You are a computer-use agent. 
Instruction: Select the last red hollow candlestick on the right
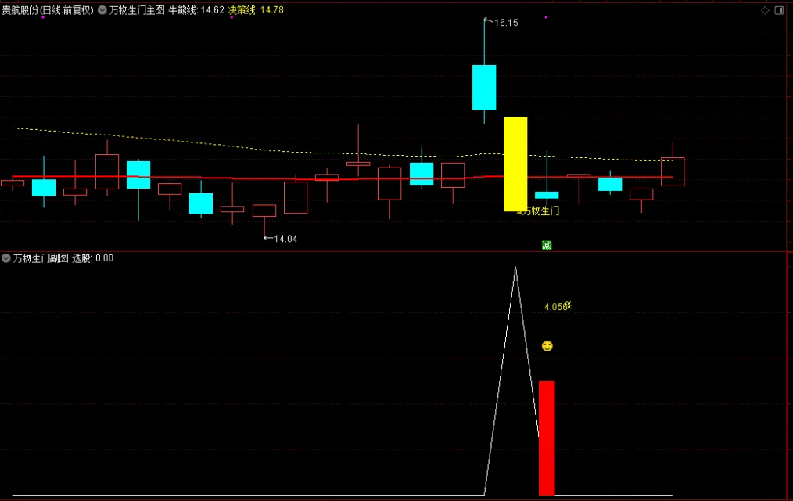[673, 171]
